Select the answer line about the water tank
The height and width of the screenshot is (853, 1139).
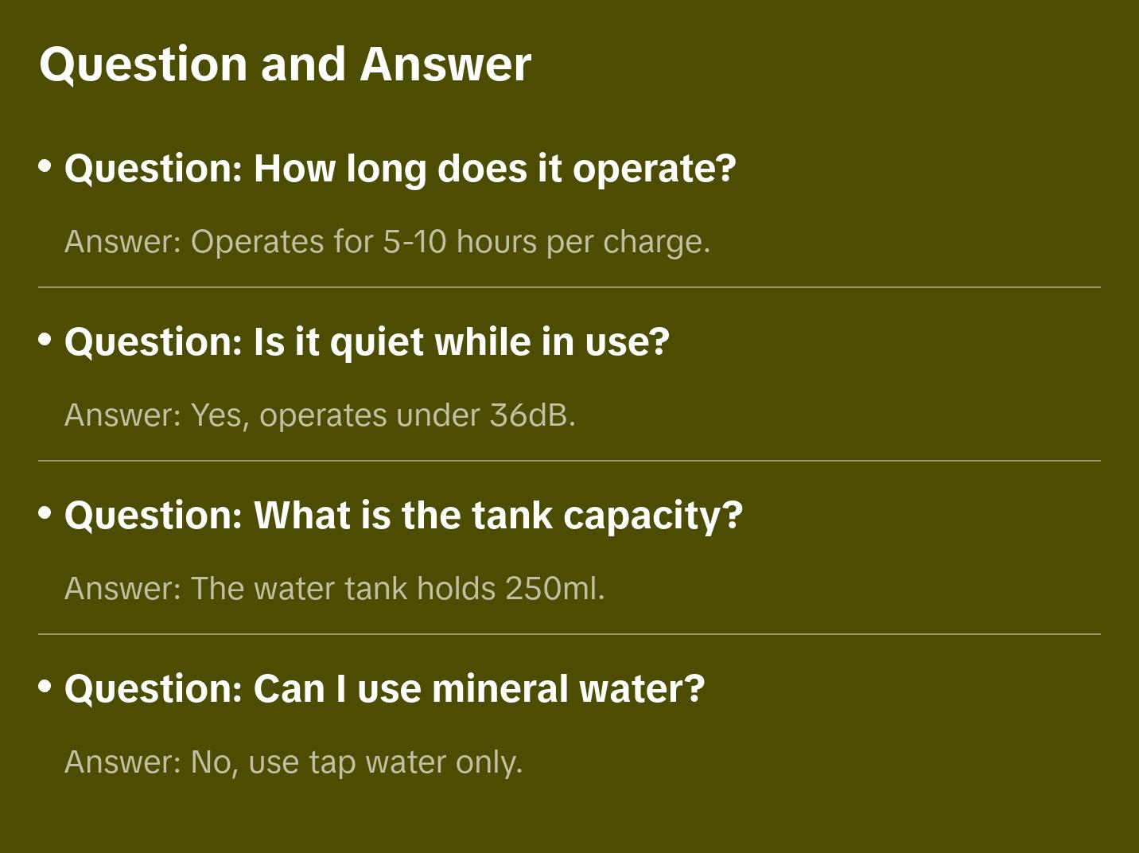[335, 589]
